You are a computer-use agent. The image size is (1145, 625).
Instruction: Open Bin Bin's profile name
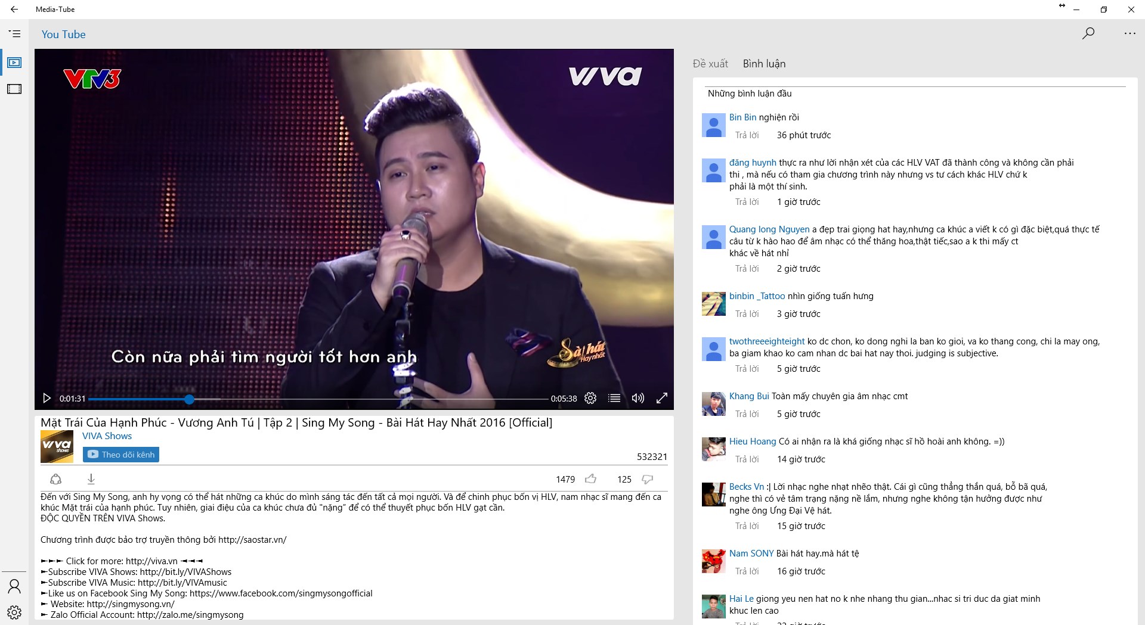pos(742,117)
